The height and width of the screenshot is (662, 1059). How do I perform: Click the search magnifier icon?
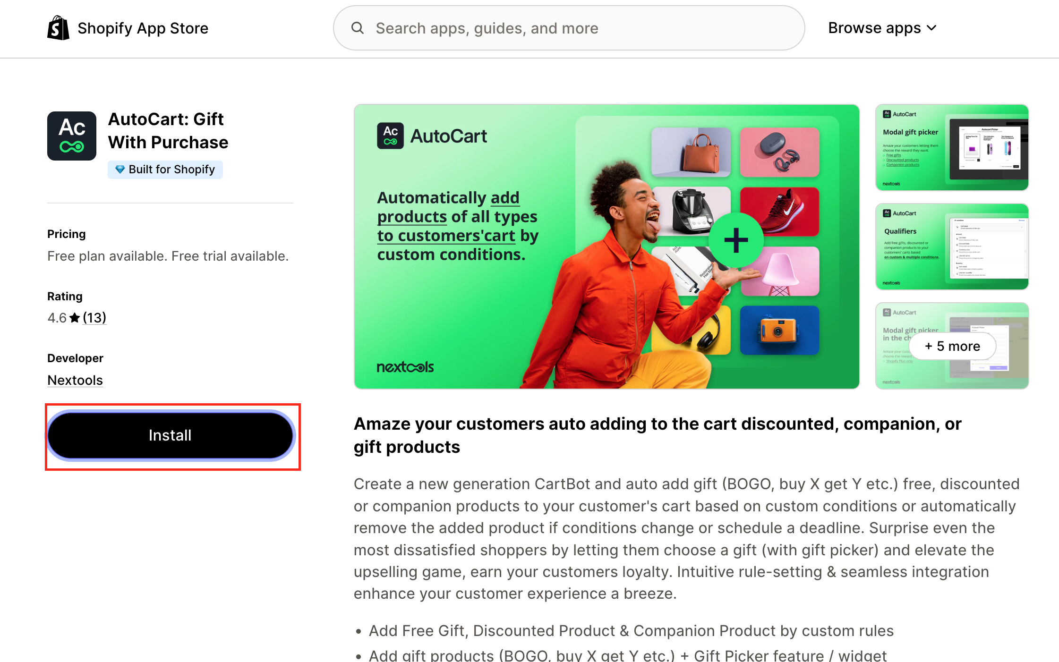tap(358, 28)
